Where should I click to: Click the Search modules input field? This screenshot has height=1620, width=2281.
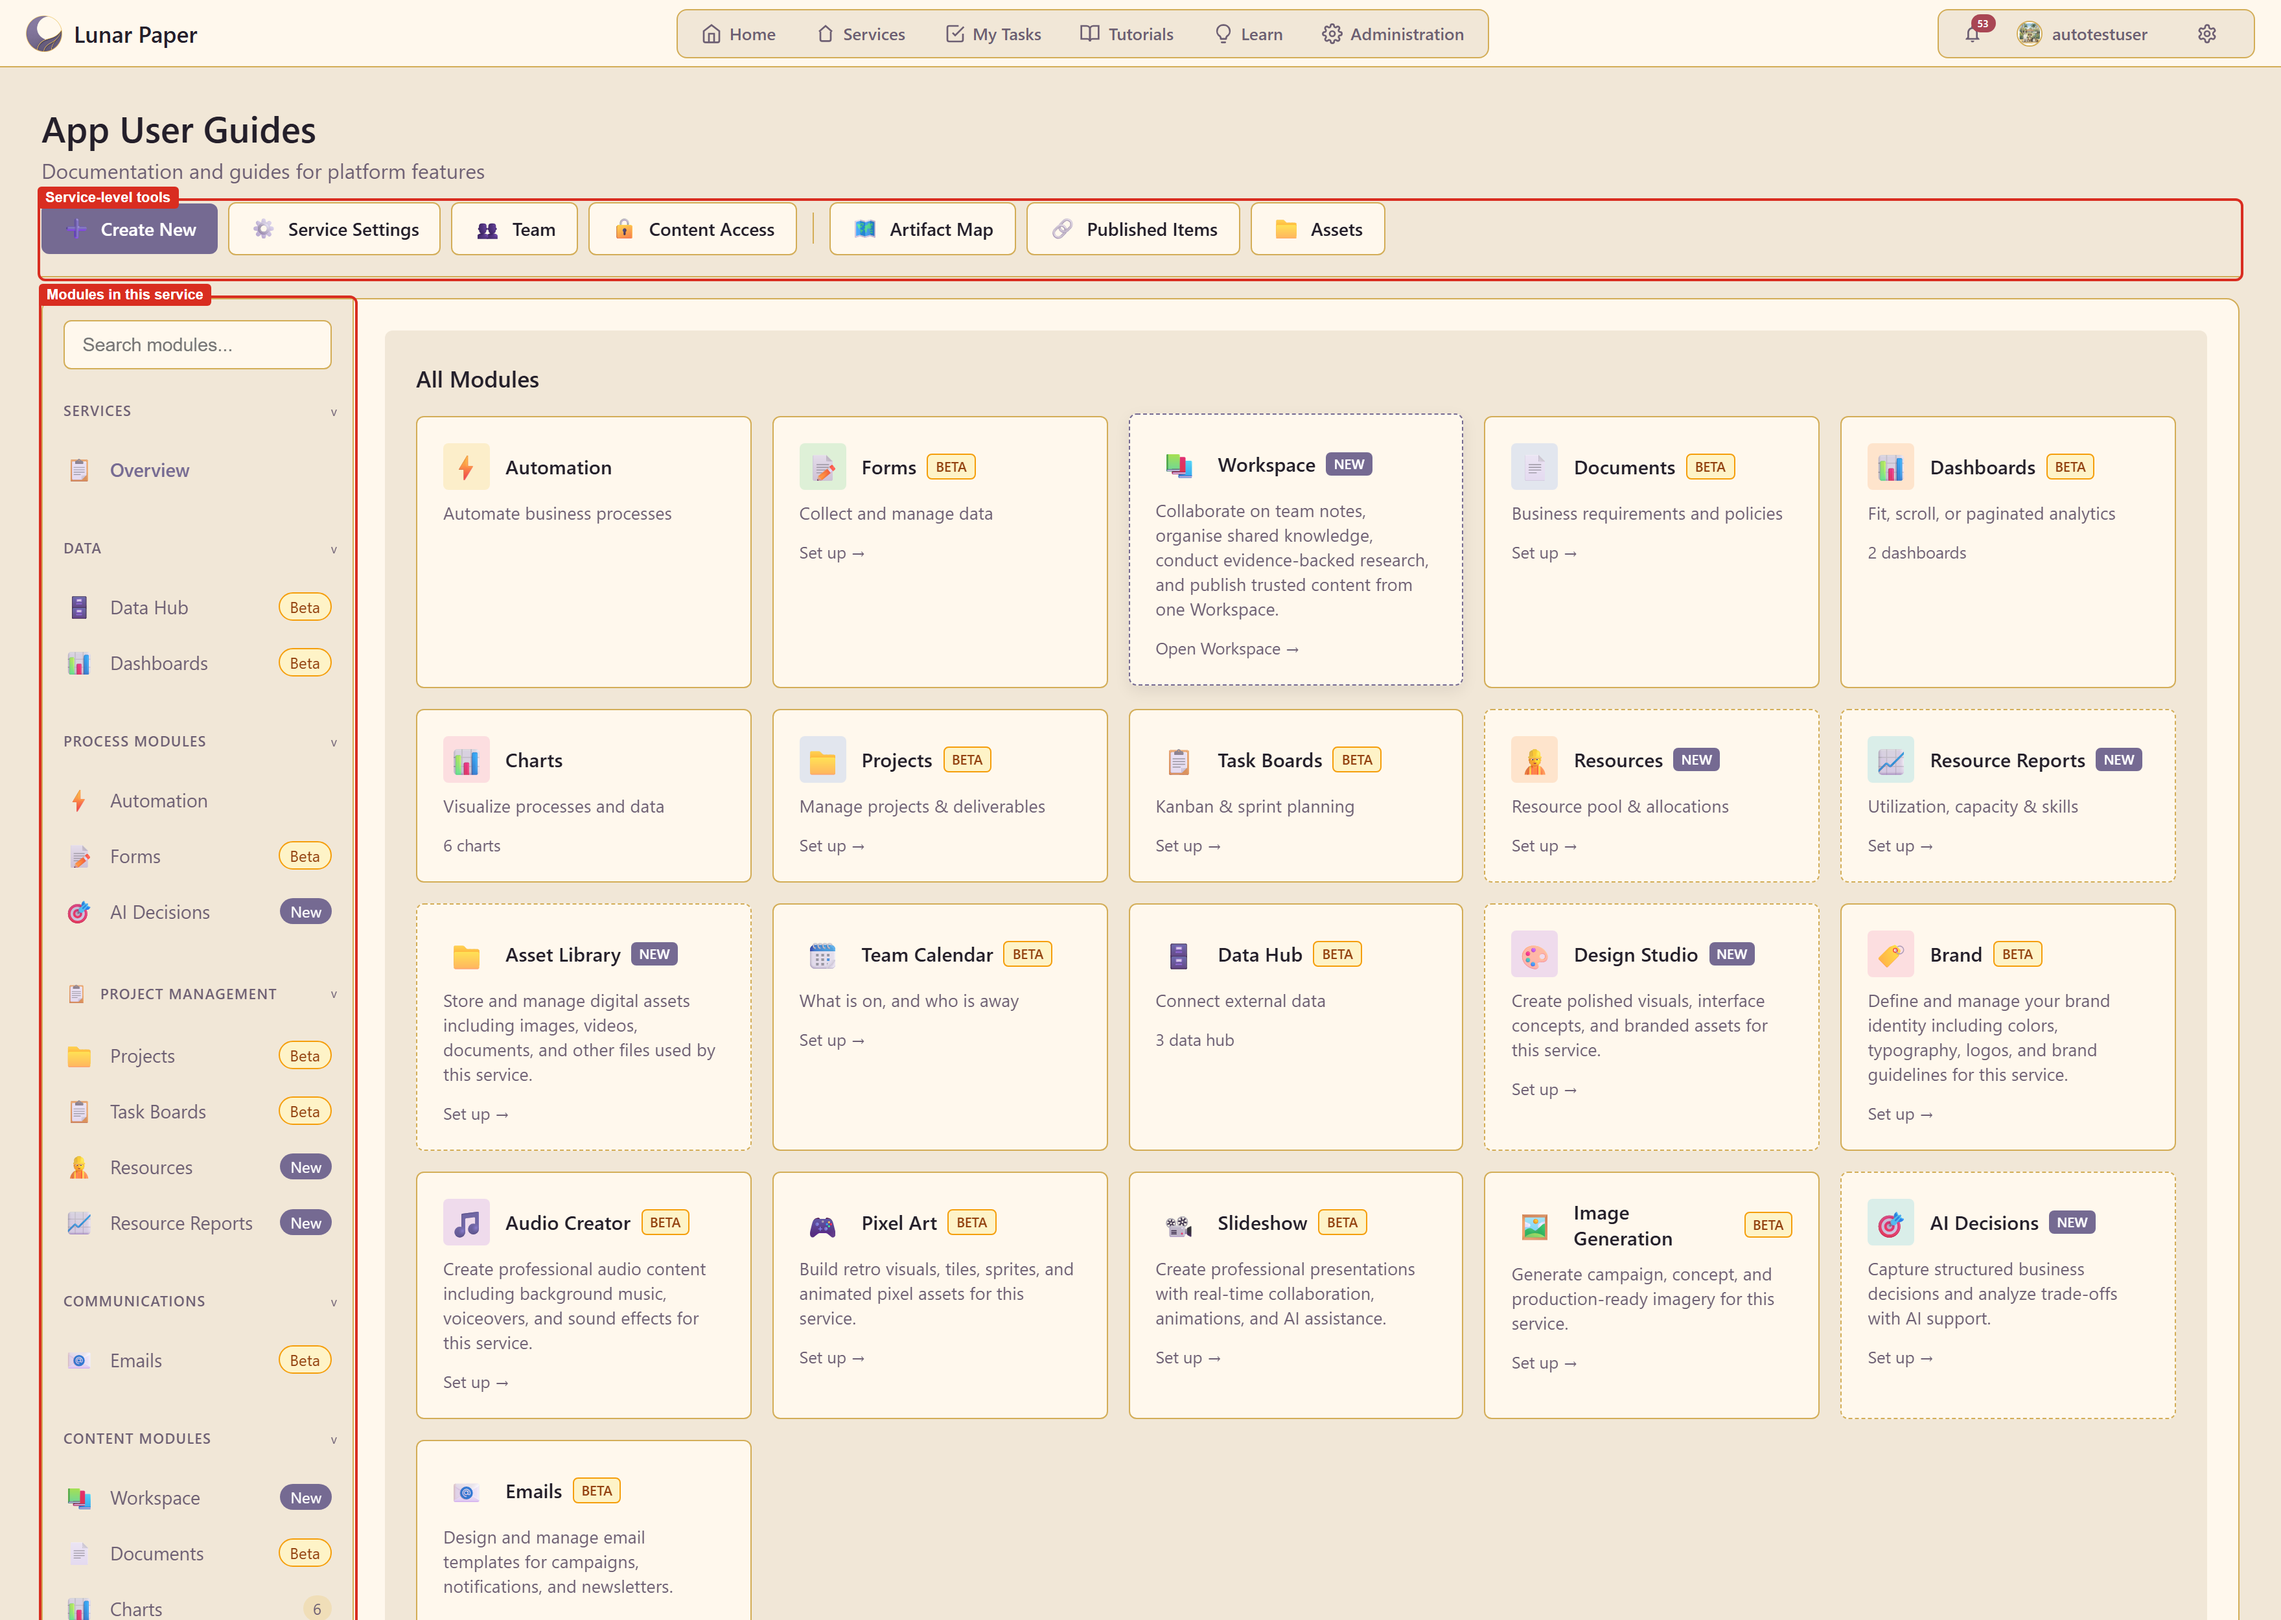coord(198,344)
